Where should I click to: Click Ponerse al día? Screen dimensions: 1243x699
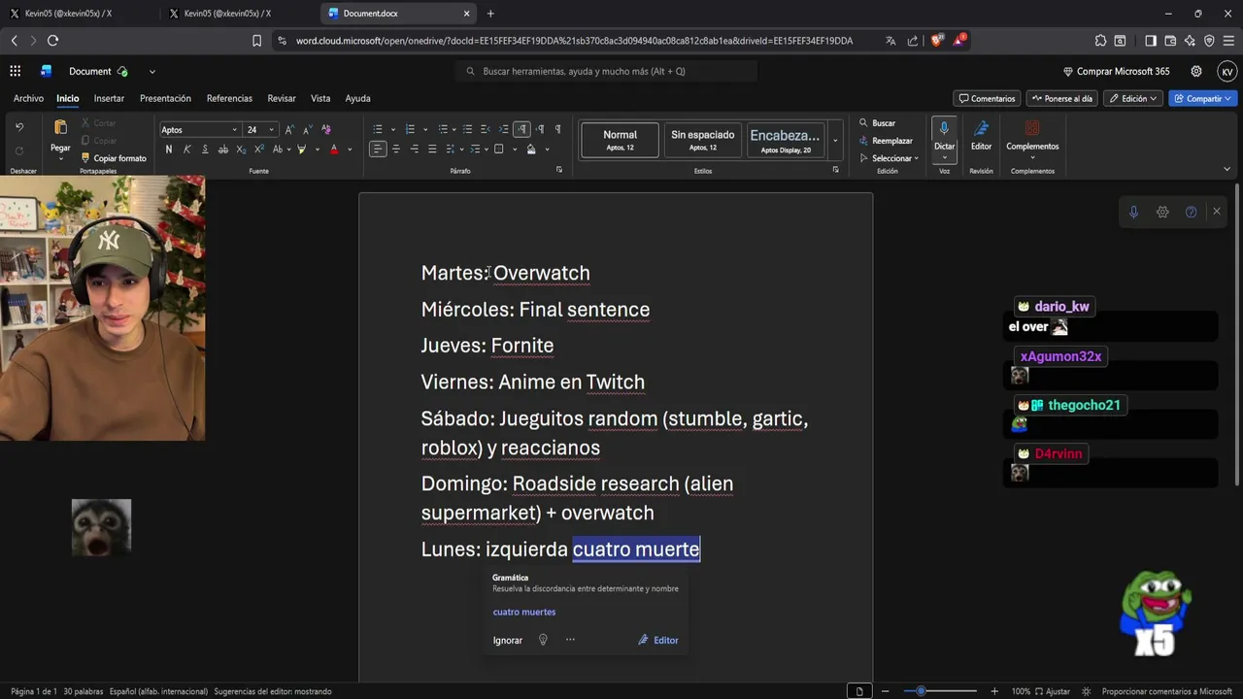1061,98
